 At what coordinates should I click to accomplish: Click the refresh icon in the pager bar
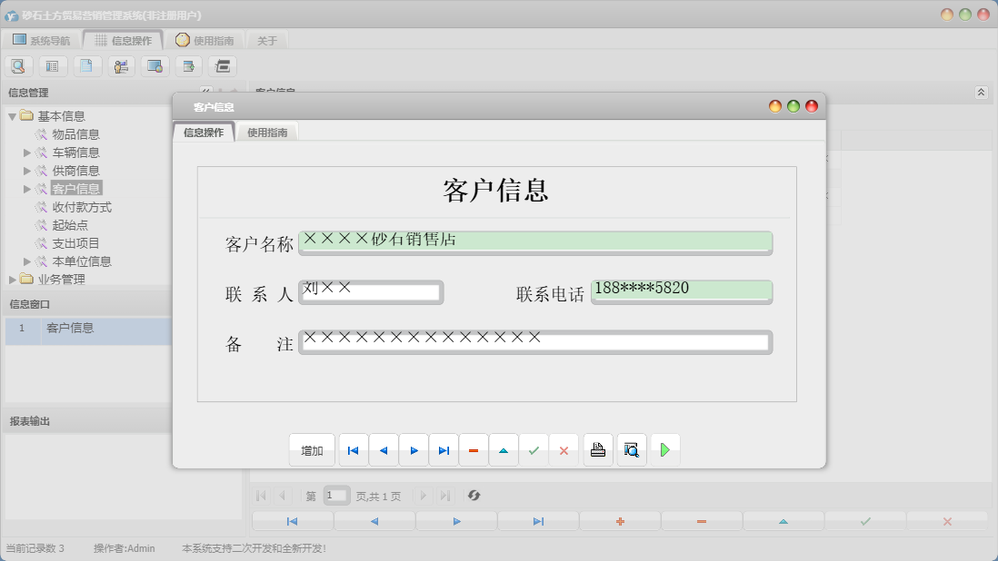click(x=474, y=495)
